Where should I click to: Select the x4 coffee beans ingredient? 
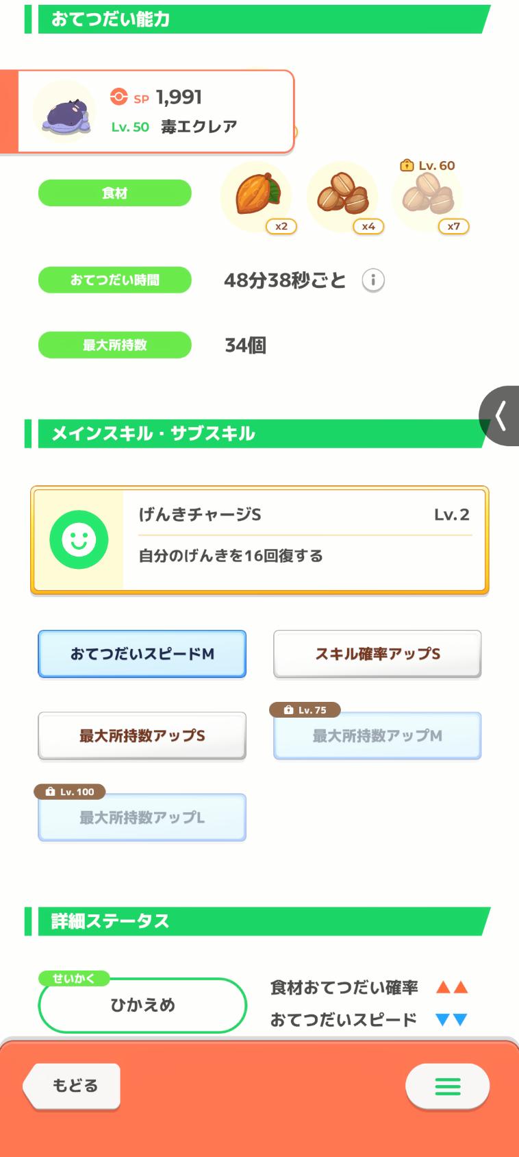(x=342, y=196)
